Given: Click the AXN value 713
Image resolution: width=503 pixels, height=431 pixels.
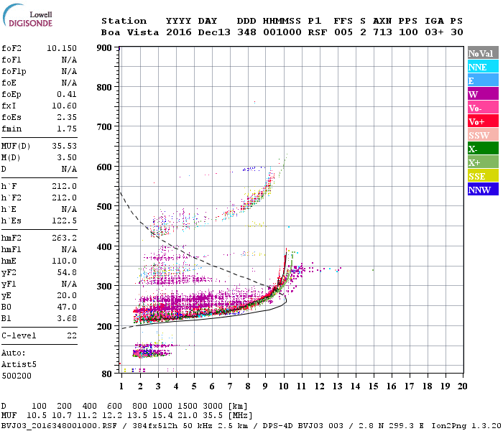Looking at the screenshot, I should pos(382,32).
